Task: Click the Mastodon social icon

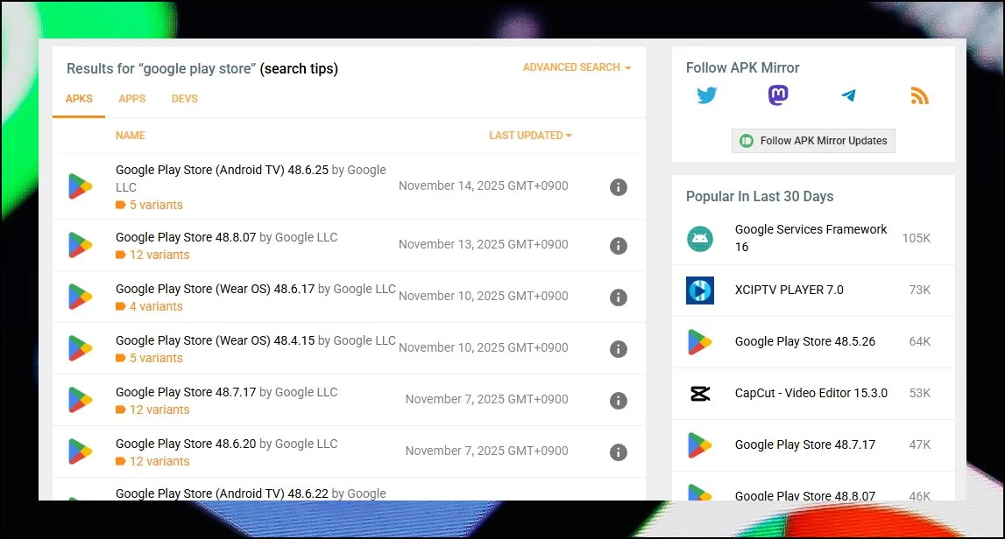Action: tap(778, 96)
